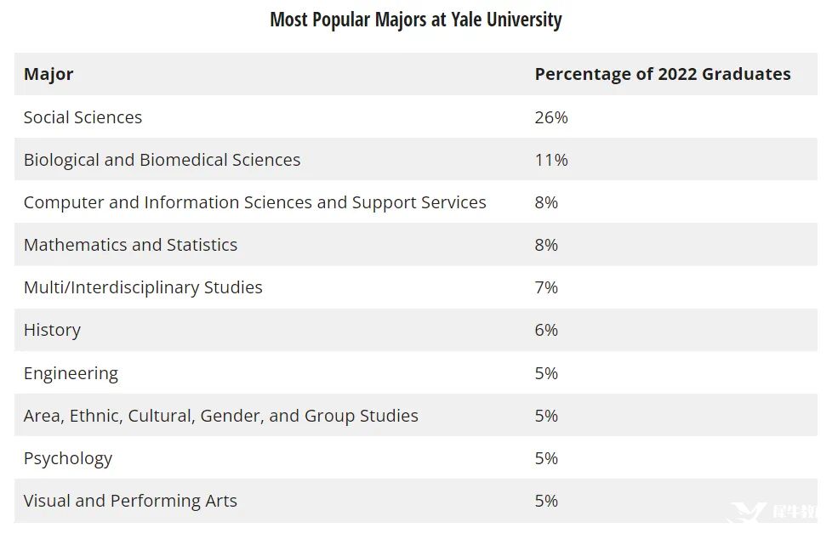Click the "Most Popular Majors at Yale University" title

415,19
